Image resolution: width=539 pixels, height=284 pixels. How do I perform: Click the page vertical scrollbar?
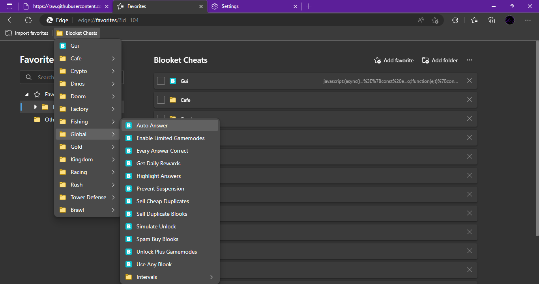click(x=537, y=138)
